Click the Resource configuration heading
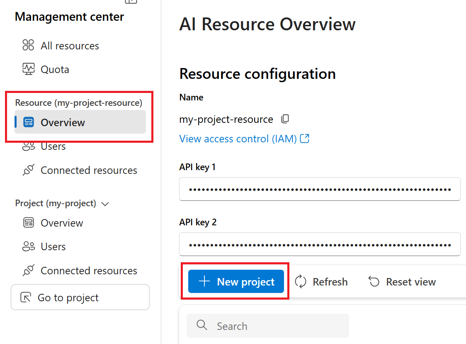The width and height of the screenshot is (466, 344). click(x=257, y=74)
